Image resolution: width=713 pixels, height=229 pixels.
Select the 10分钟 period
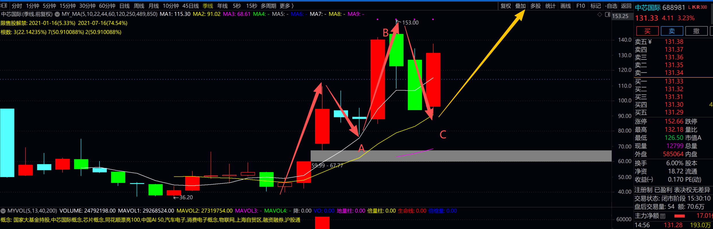coord(171,6)
